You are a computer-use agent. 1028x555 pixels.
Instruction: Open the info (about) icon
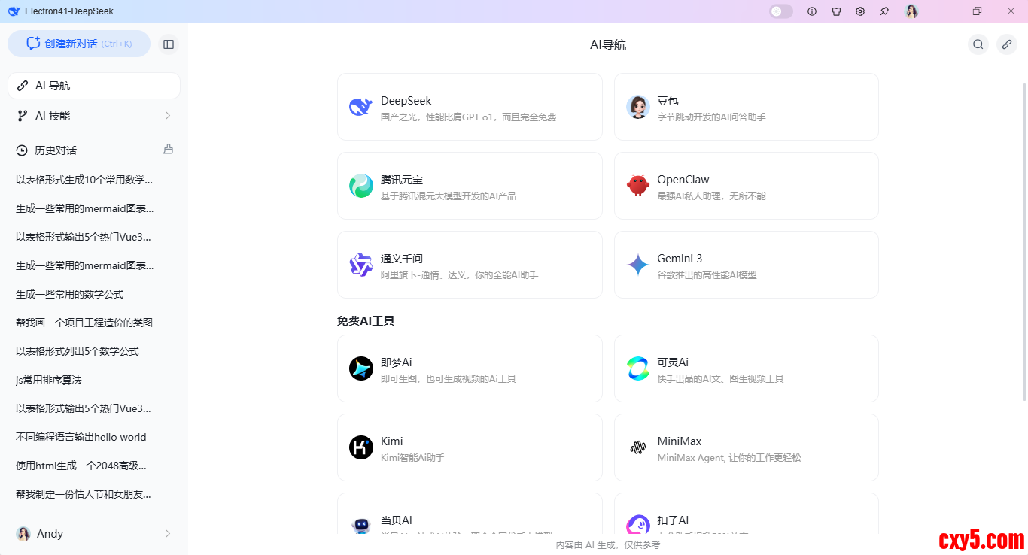tap(812, 11)
